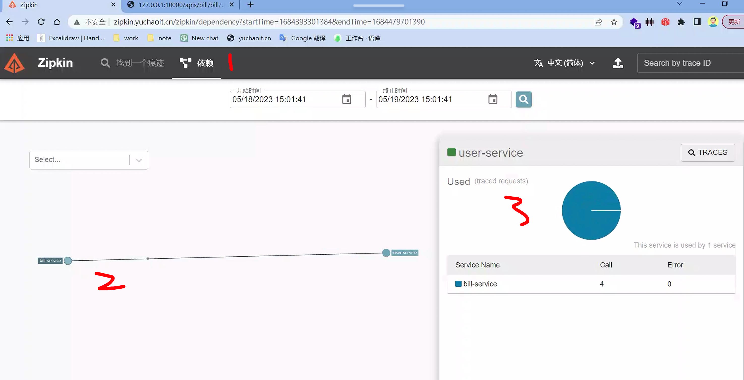Click the share page icon
Image resolution: width=744 pixels, height=380 pixels.
pos(598,22)
